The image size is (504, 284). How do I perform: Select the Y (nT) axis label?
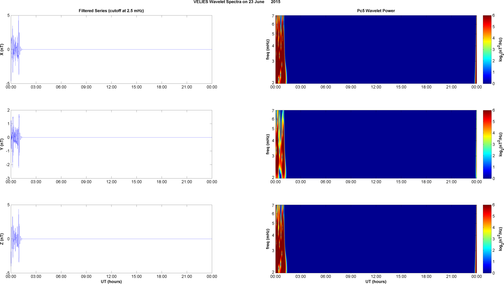pyautogui.click(x=2, y=144)
